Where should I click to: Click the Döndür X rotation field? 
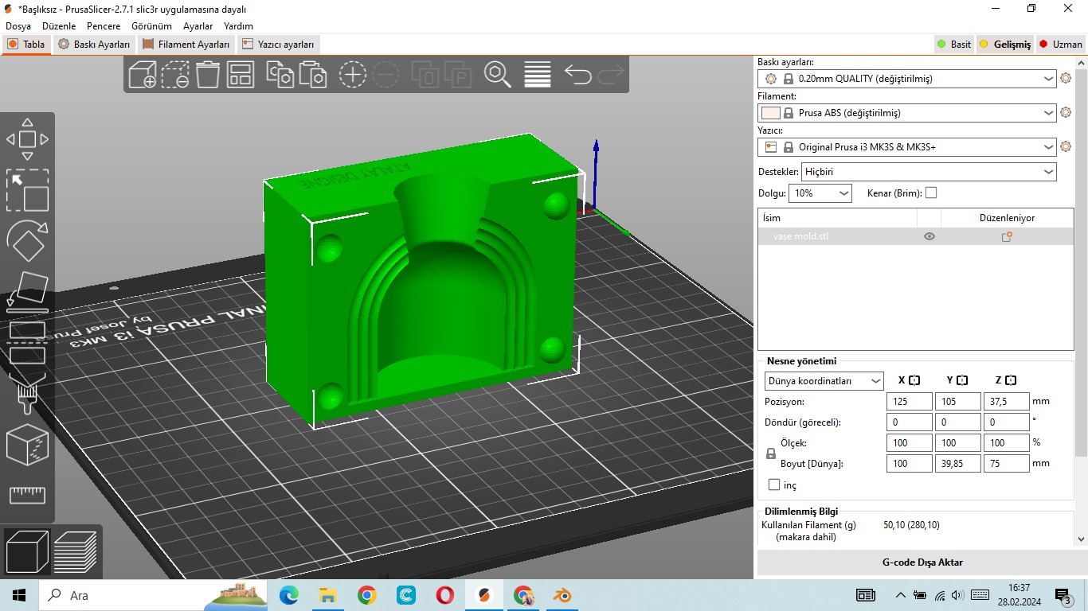coord(909,422)
